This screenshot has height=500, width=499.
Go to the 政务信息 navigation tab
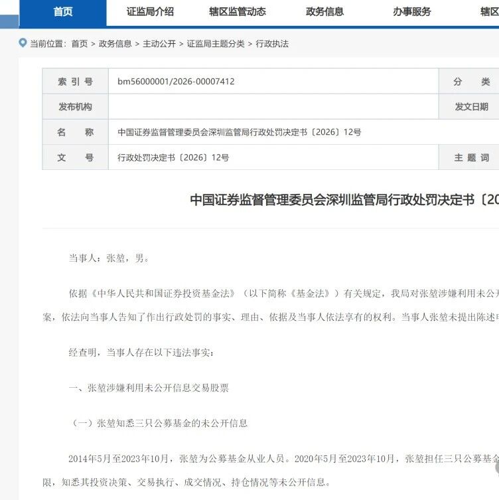pyautogui.click(x=324, y=12)
